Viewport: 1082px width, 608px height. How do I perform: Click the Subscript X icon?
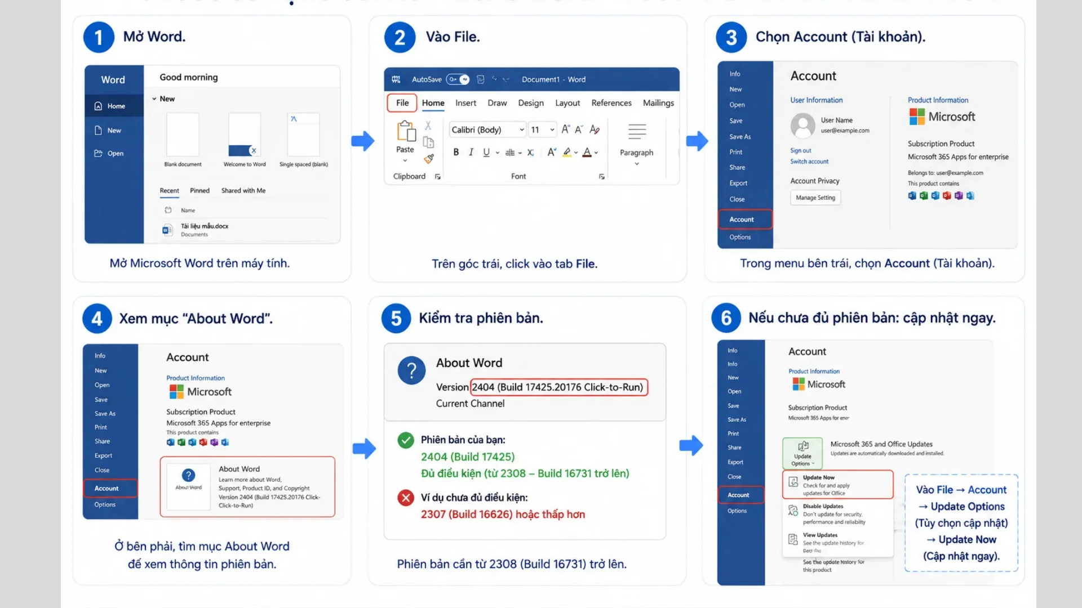(x=530, y=153)
